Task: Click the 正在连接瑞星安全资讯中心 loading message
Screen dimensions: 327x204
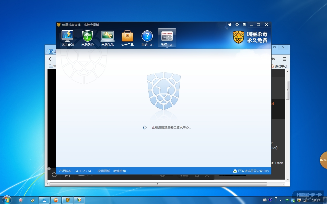Action: click(x=171, y=127)
